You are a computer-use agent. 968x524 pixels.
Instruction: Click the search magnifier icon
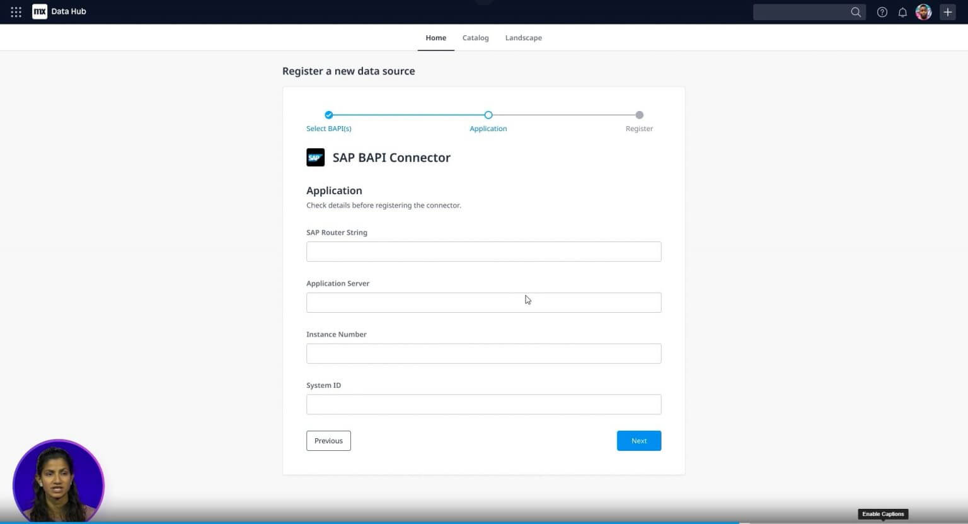click(855, 12)
